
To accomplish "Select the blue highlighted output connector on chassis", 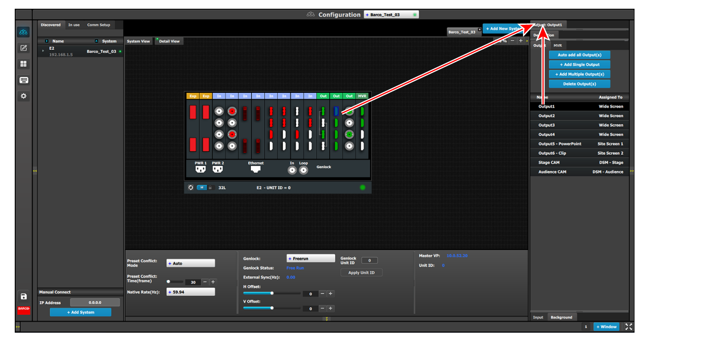I will pos(336,111).
